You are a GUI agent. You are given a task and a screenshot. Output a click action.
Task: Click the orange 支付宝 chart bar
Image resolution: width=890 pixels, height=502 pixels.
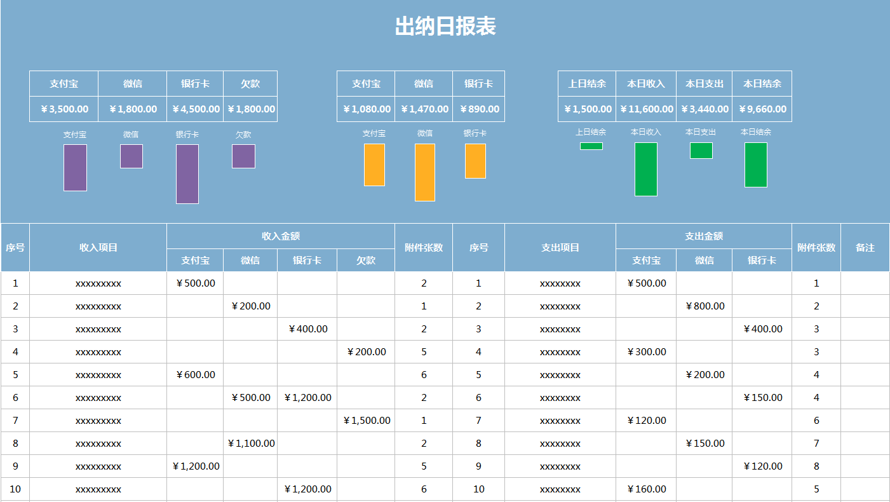click(x=375, y=165)
